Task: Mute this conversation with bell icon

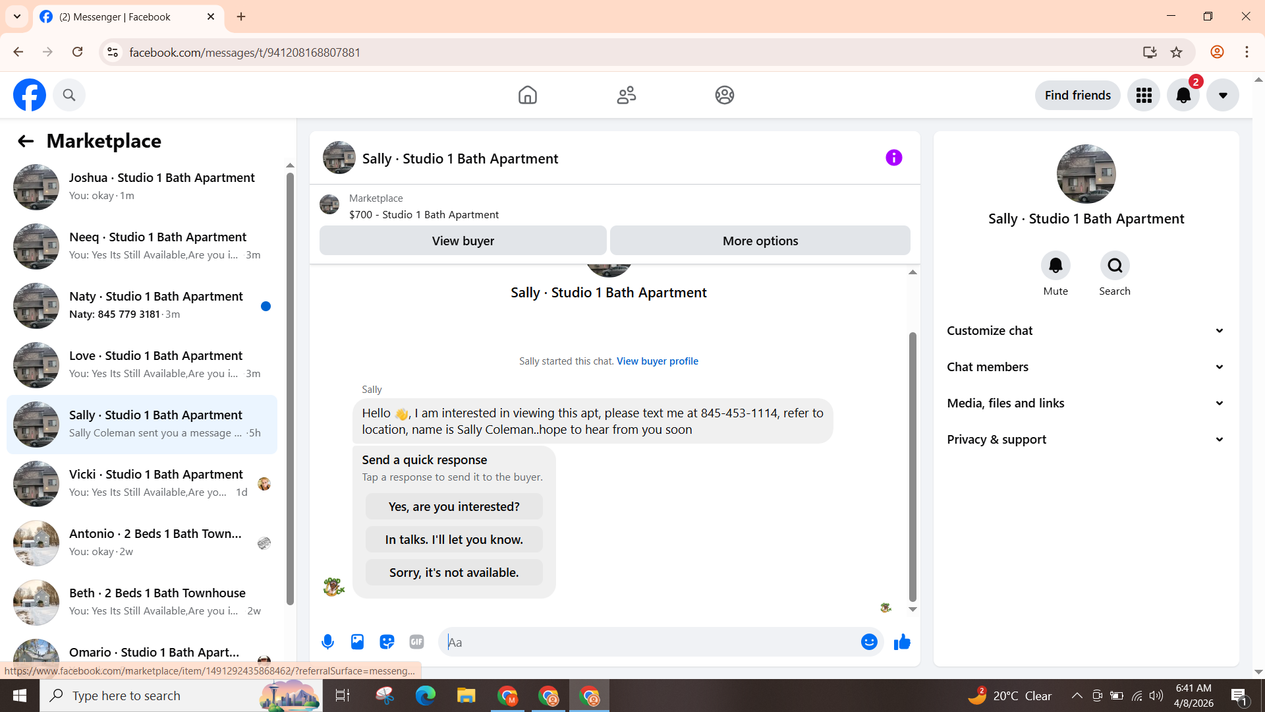Action: point(1055,266)
